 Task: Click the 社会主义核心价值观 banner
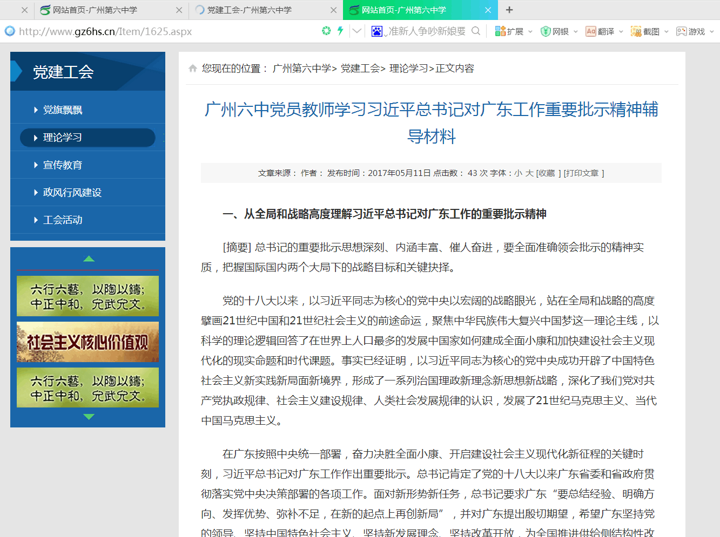click(x=88, y=342)
